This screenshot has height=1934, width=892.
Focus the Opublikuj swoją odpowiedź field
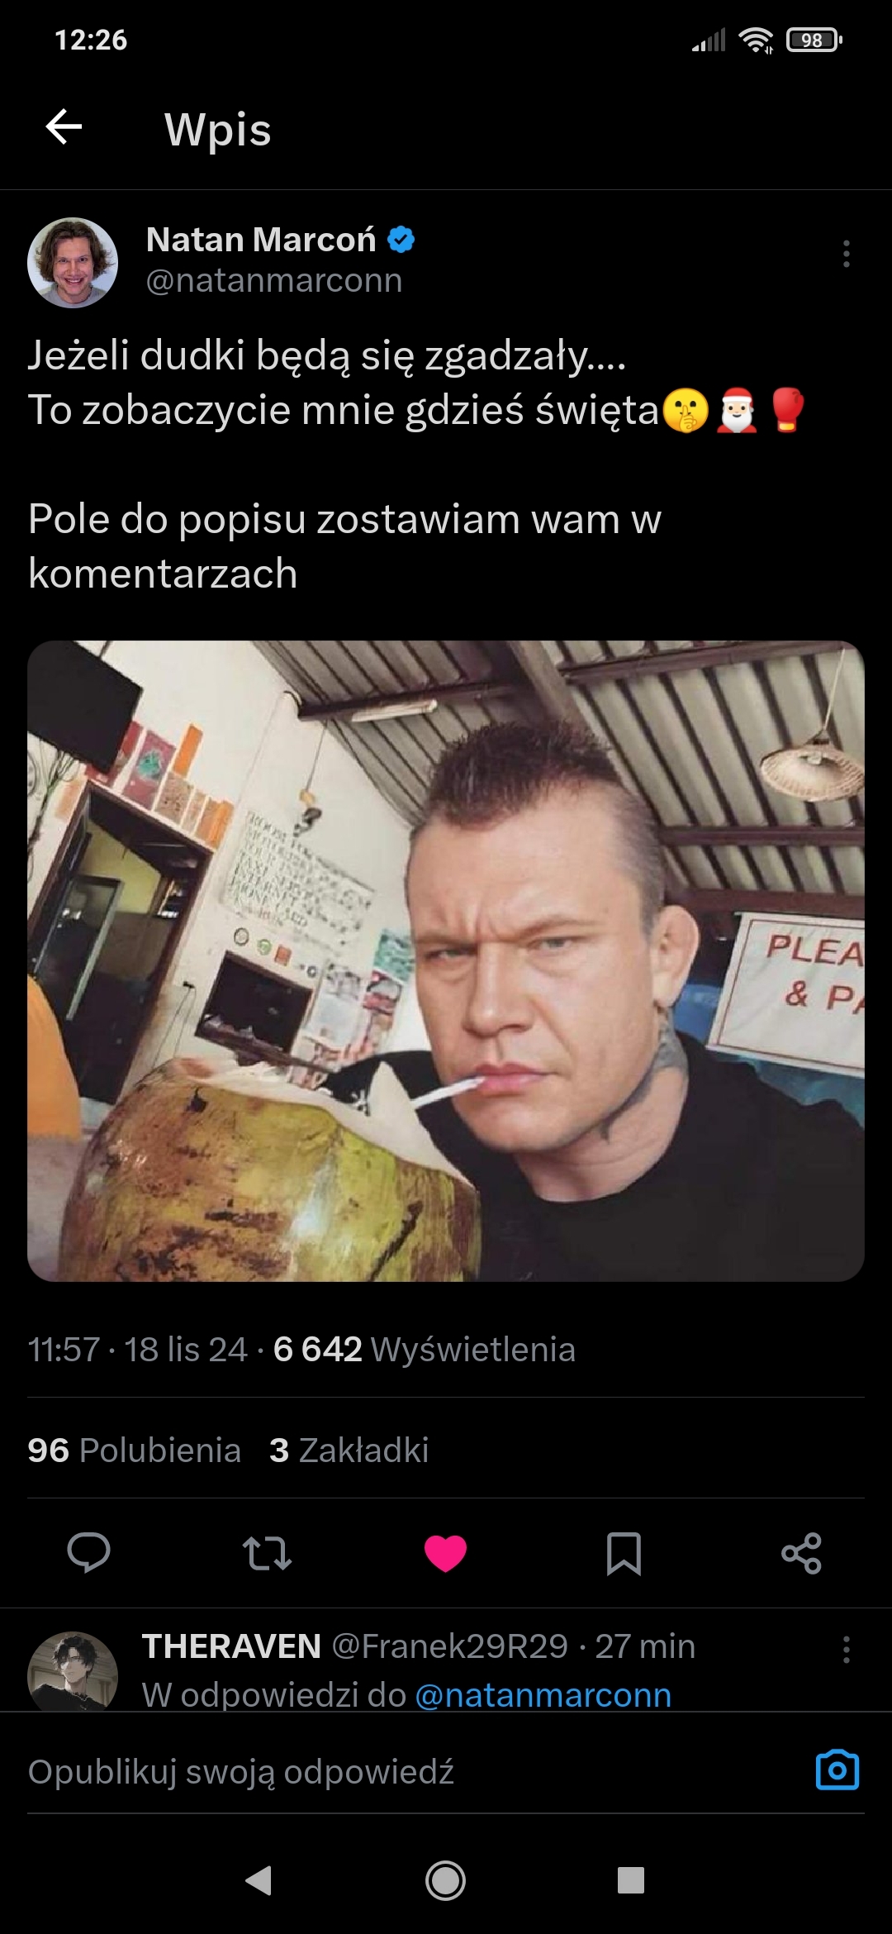click(413, 1771)
